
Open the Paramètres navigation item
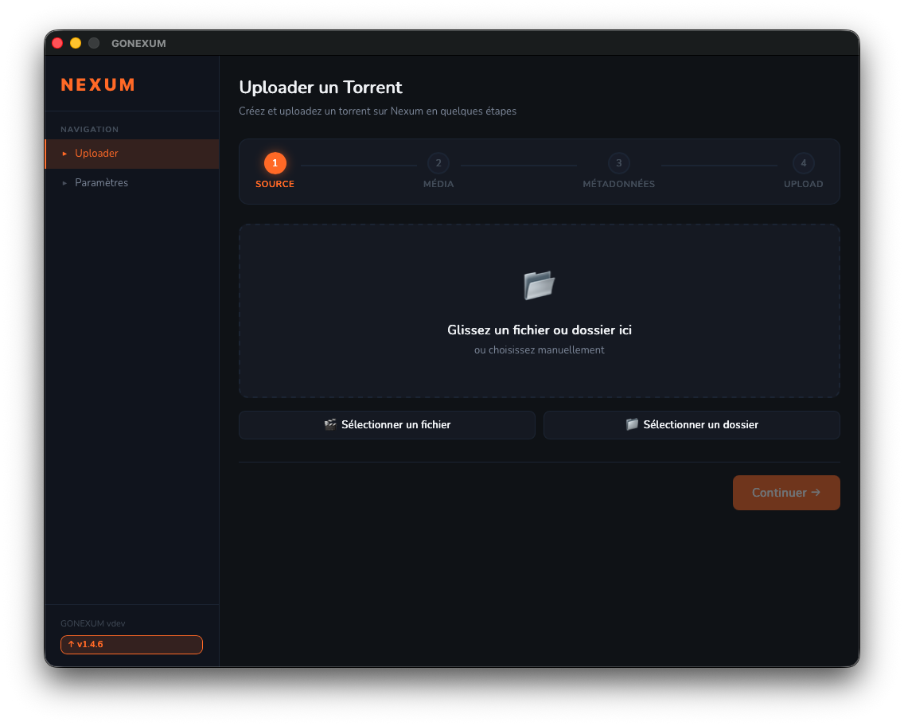tap(132, 183)
